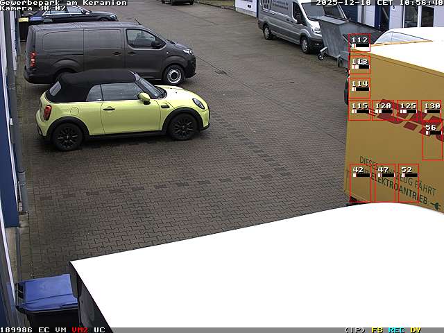The width and height of the screenshot is (444, 333).
Task: Select the detection box labeled 52
Action: [408, 184]
